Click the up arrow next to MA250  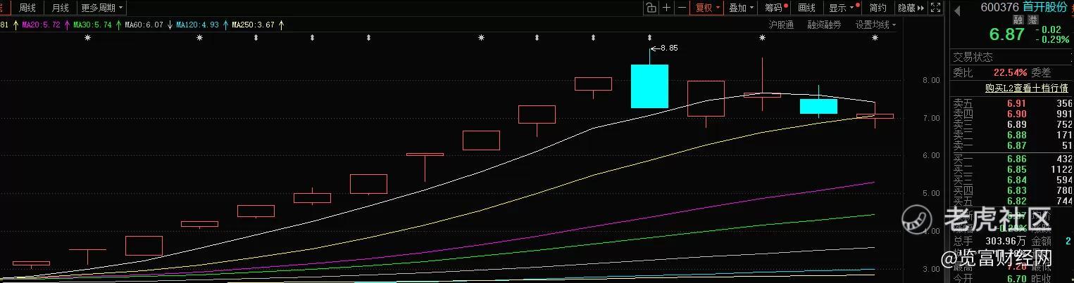(x=281, y=25)
